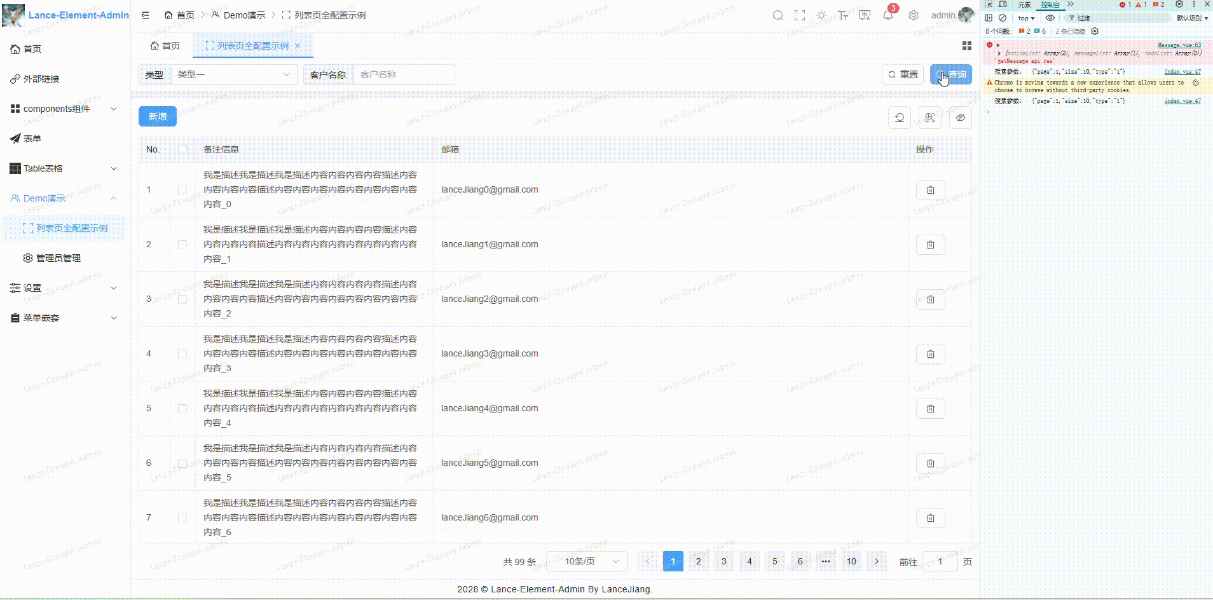This screenshot has width=1213, height=600.
Task: Switch to the 首页 tab
Action: tap(164, 45)
